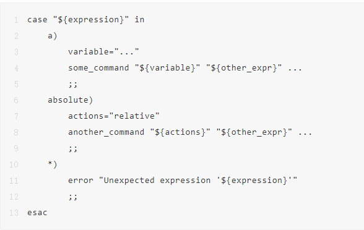Screen dimensions: 364x230
Task: Click line number 13 in gutter
Action: [x=14, y=213]
